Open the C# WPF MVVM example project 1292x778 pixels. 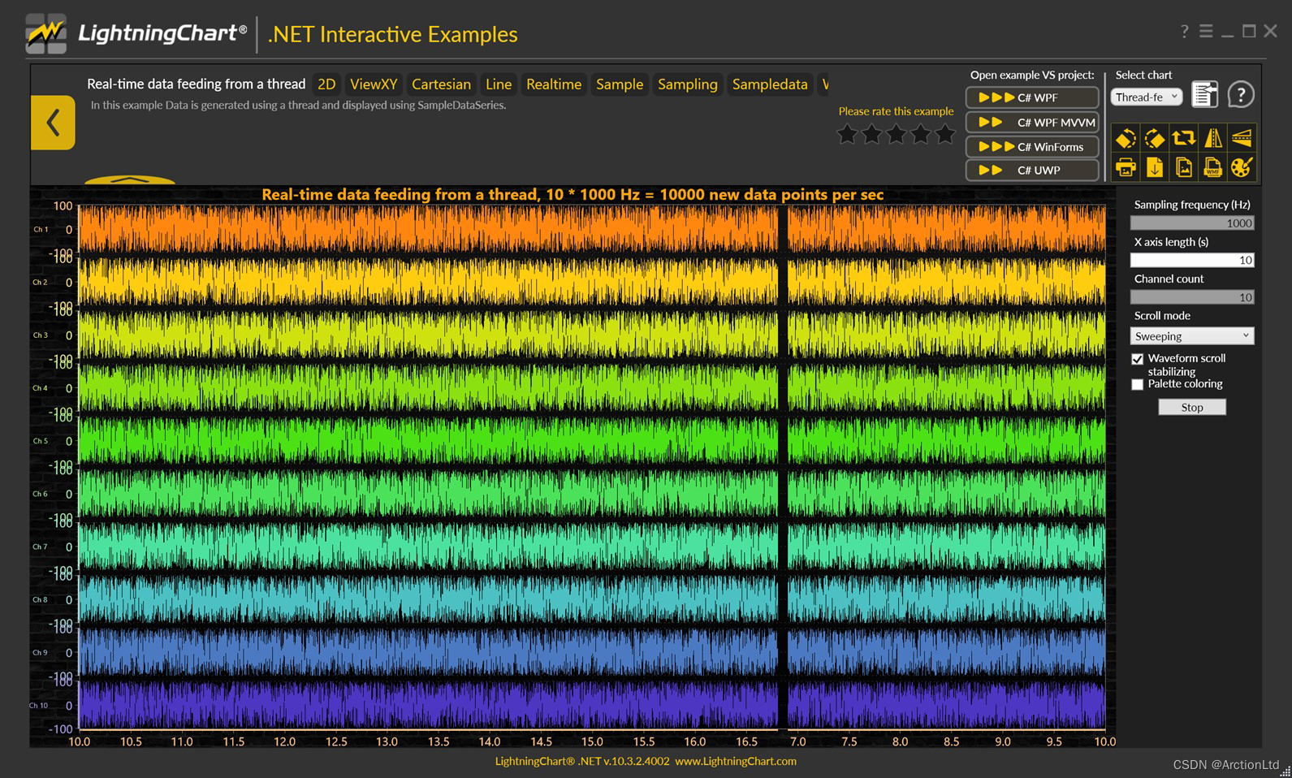(1032, 122)
